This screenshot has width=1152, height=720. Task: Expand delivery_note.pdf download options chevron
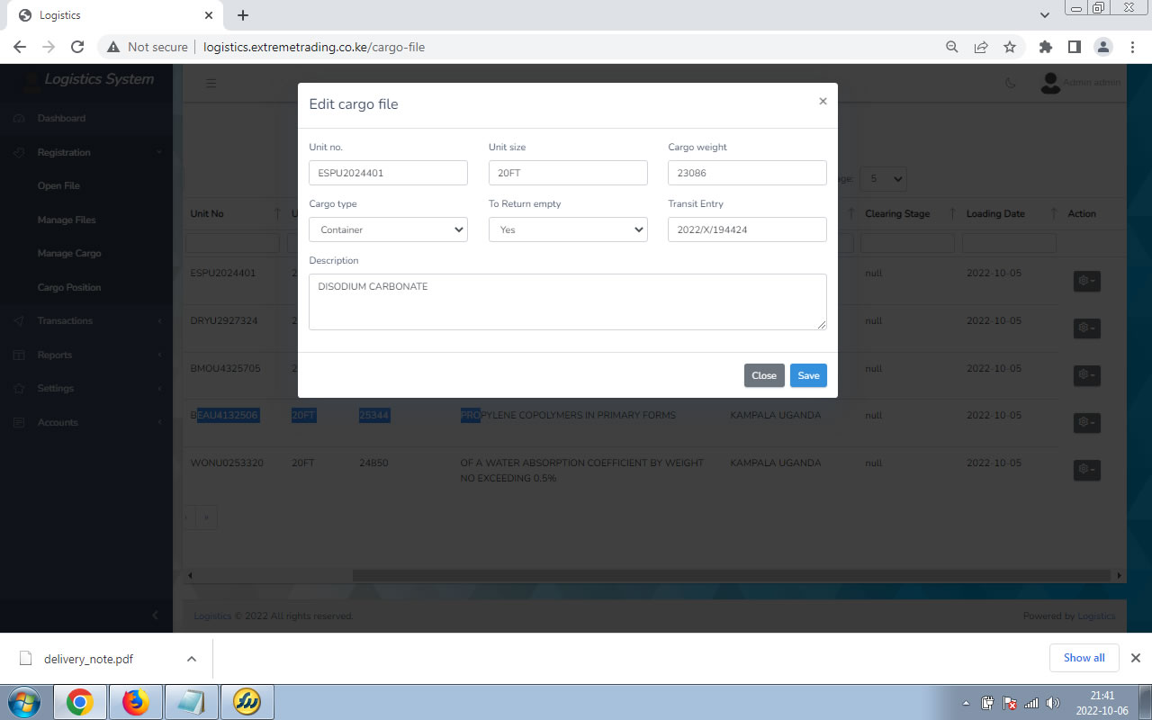coord(192,659)
